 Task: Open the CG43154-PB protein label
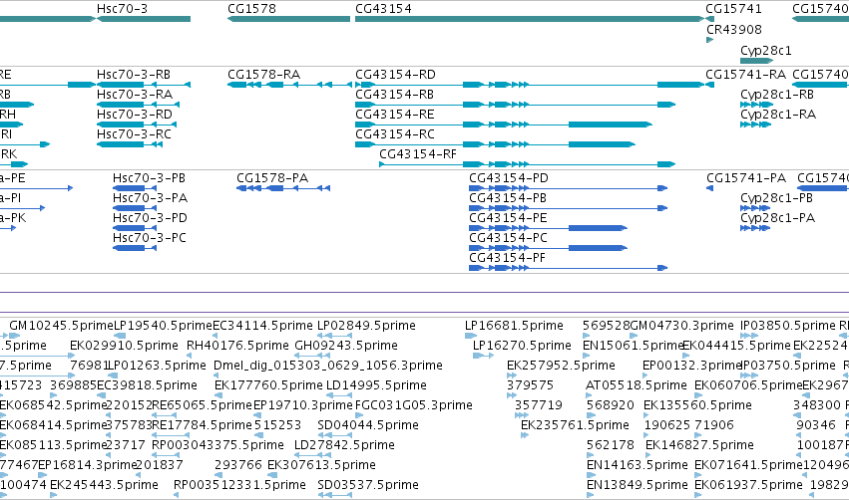pyautogui.click(x=508, y=198)
